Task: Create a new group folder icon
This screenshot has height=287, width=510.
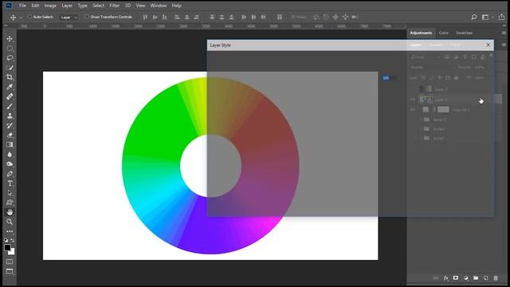Action: point(476,278)
